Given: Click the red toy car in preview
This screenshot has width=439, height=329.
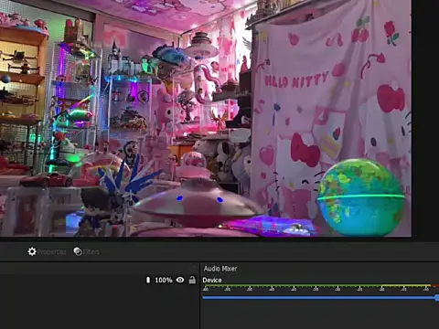Looking at the screenshot, I should click(47, 180).
